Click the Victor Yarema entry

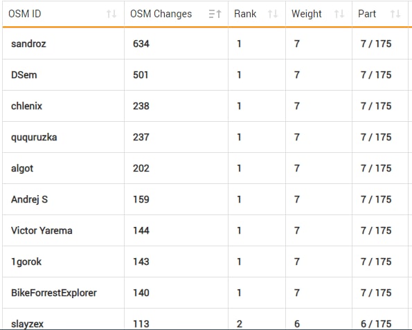42,230
